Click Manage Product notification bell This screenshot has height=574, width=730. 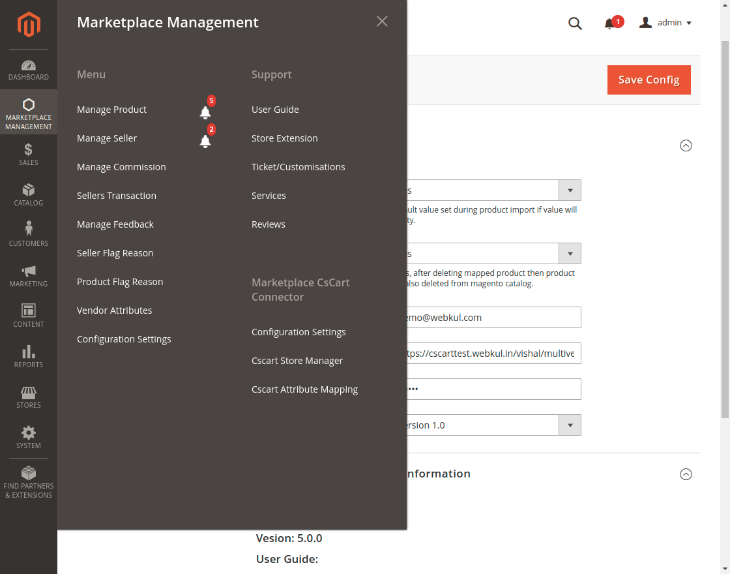click(205, 112)
